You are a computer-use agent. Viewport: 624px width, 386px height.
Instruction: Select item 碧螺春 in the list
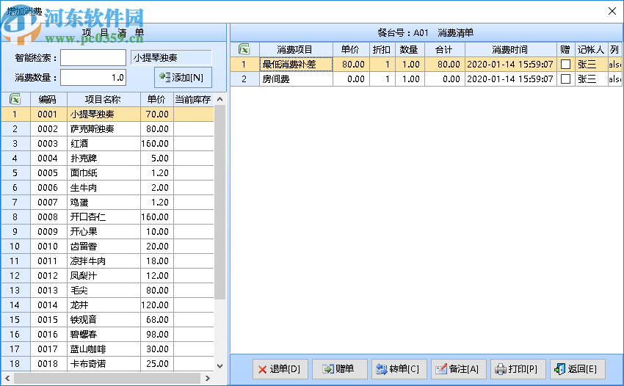click(104, 335)
